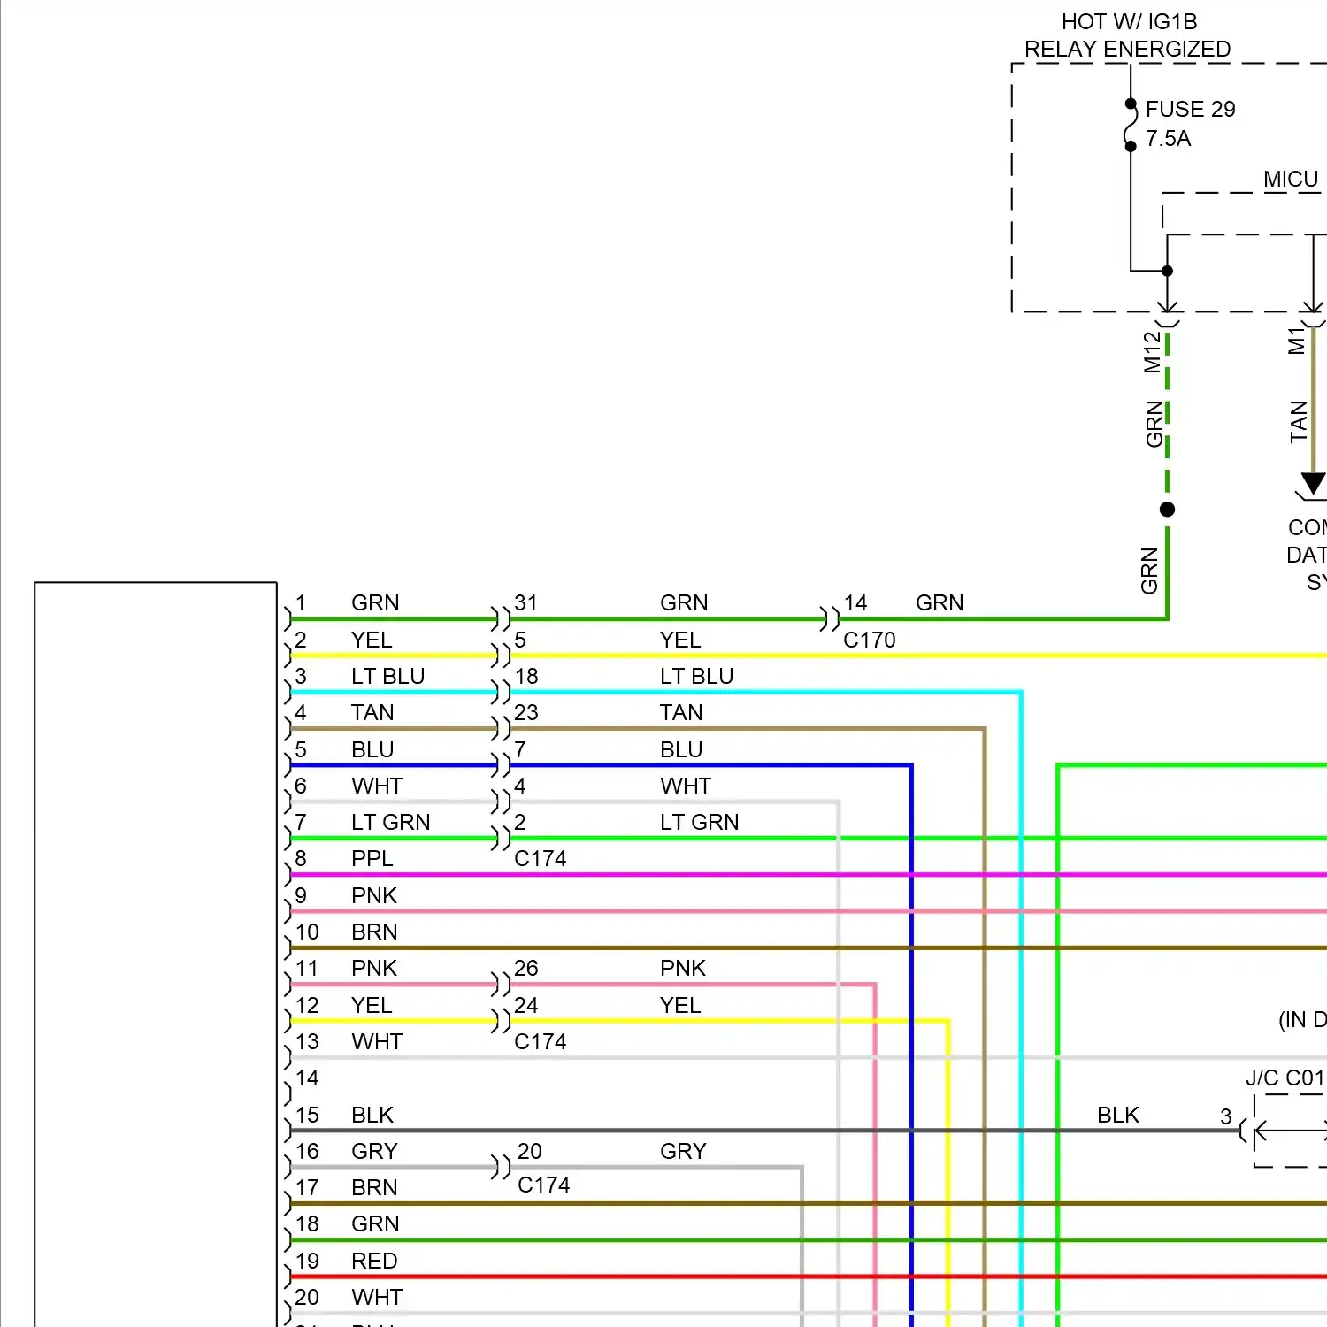This screenshot has height=1327, width=1327.
Task: Click the BRN label at pin 10
Action: coord(374,932)
